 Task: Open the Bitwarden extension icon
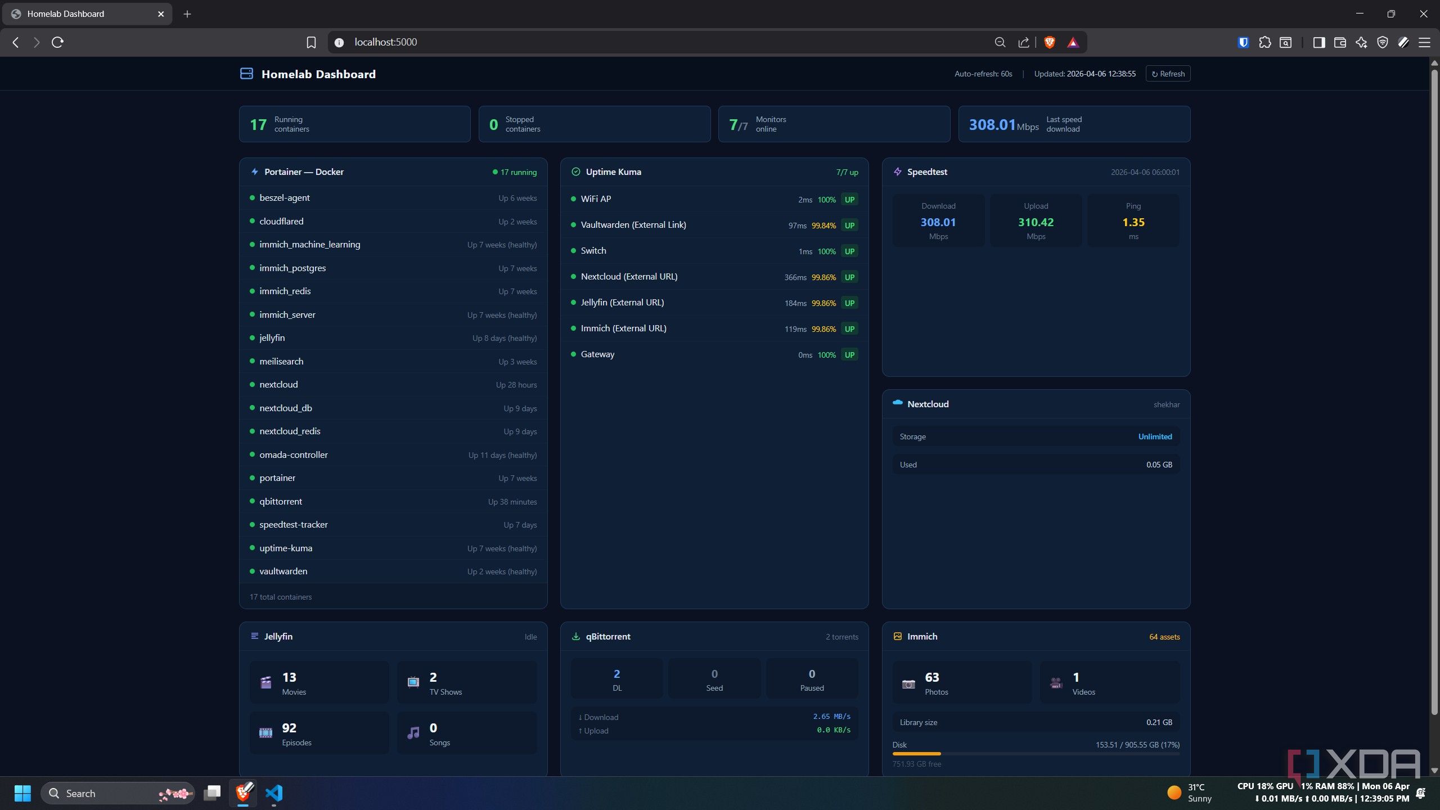coord(1243,42)
